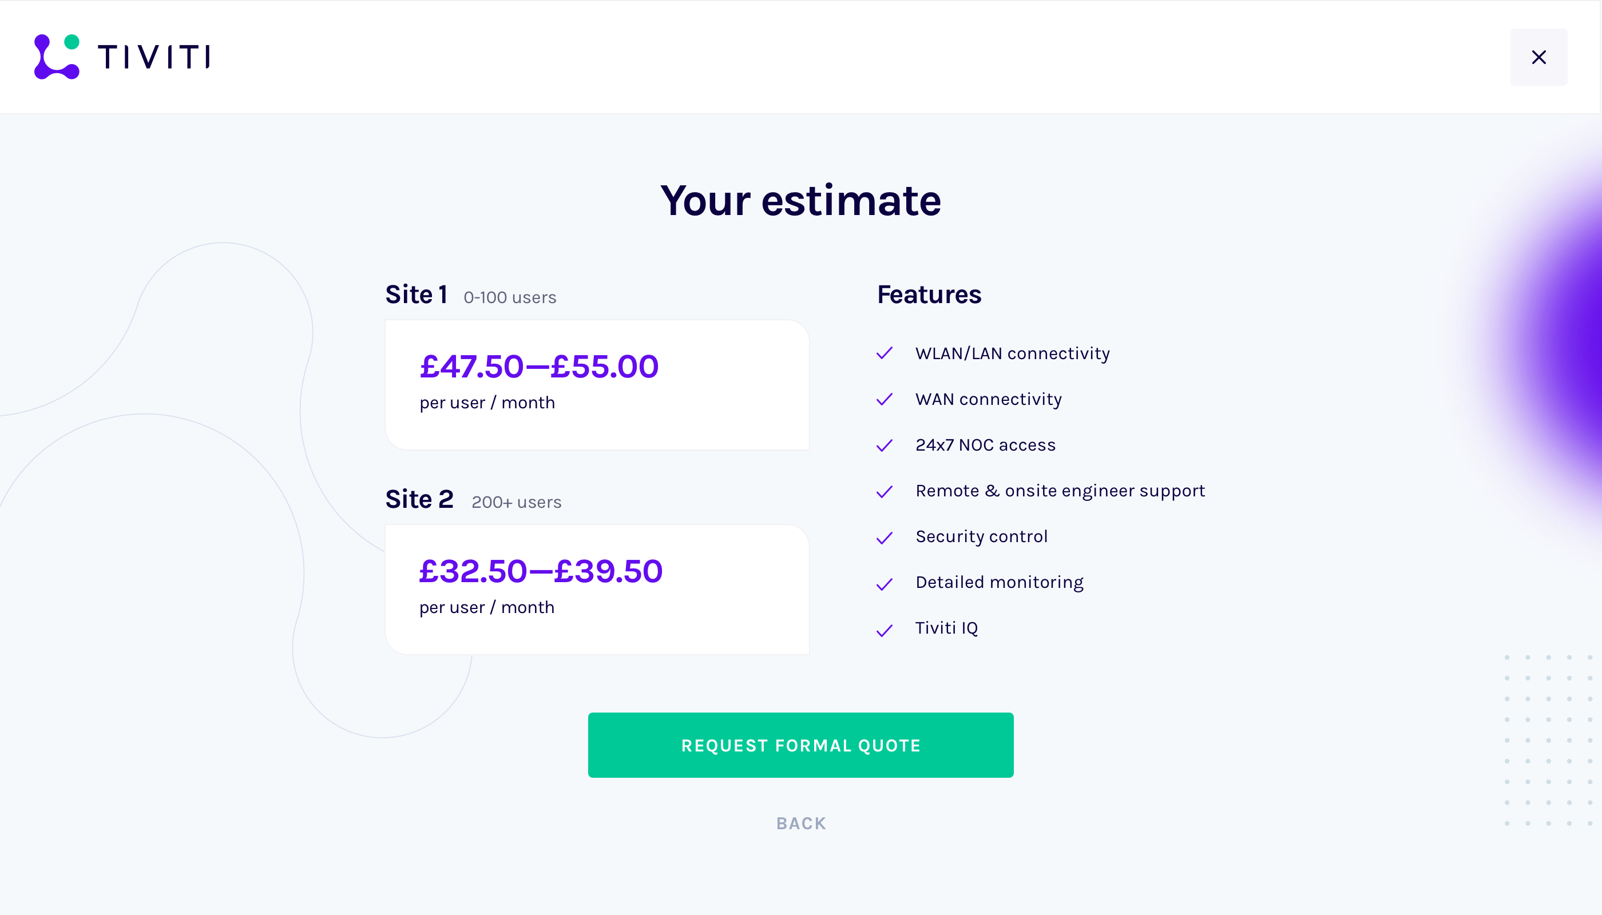Click the checkmark next to WAN connectivity
This screenshot has height=915, width=1602.
click(x=885, y=399)
